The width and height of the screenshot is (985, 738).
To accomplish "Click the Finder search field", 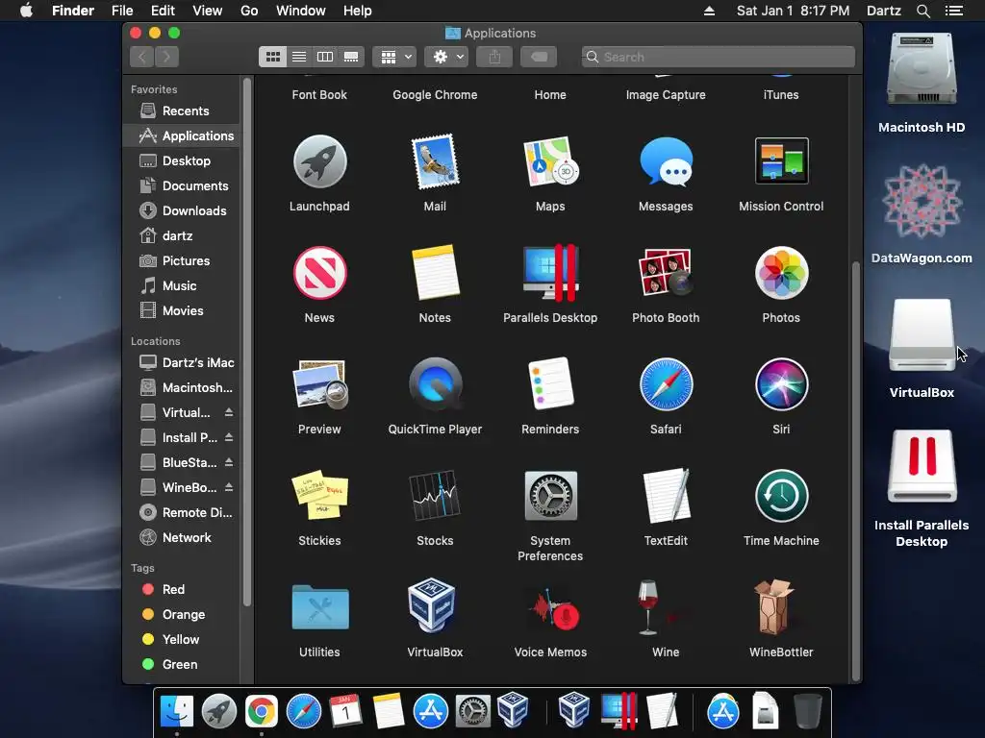I will click(x=718, y=57).
